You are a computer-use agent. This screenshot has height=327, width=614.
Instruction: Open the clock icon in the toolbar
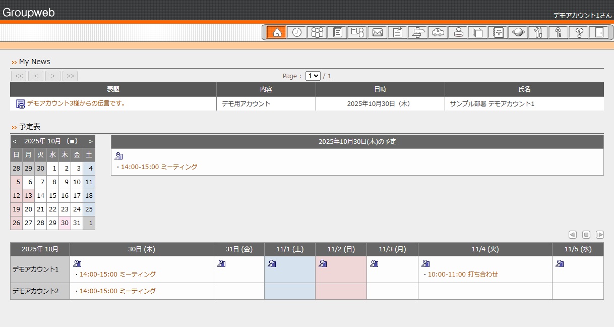tap(297, 33)
